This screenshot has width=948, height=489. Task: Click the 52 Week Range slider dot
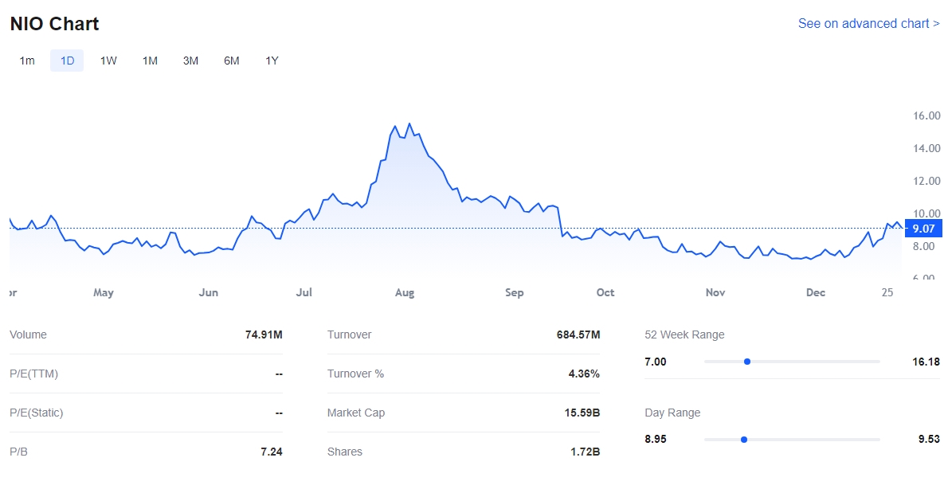(x=747, y=362)
